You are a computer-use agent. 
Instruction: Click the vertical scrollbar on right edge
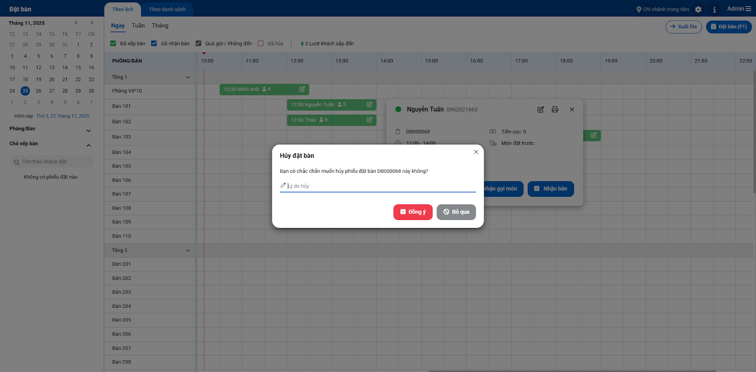coord(754,132)
